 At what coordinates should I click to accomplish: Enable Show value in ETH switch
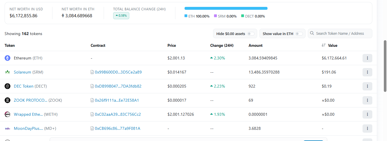299,34
